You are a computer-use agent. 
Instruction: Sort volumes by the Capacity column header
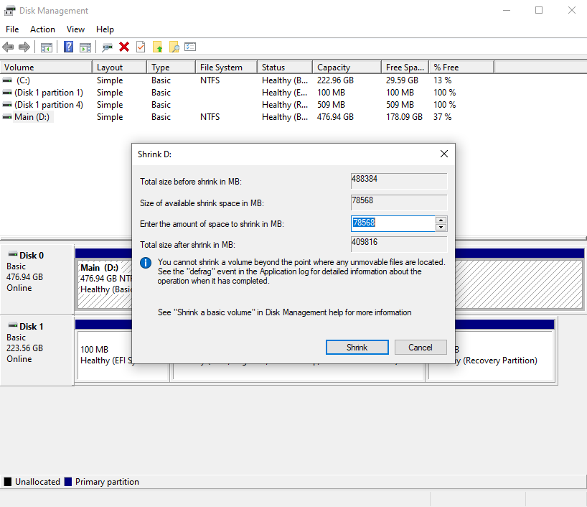pyautogui.click(x=346, y=68)
